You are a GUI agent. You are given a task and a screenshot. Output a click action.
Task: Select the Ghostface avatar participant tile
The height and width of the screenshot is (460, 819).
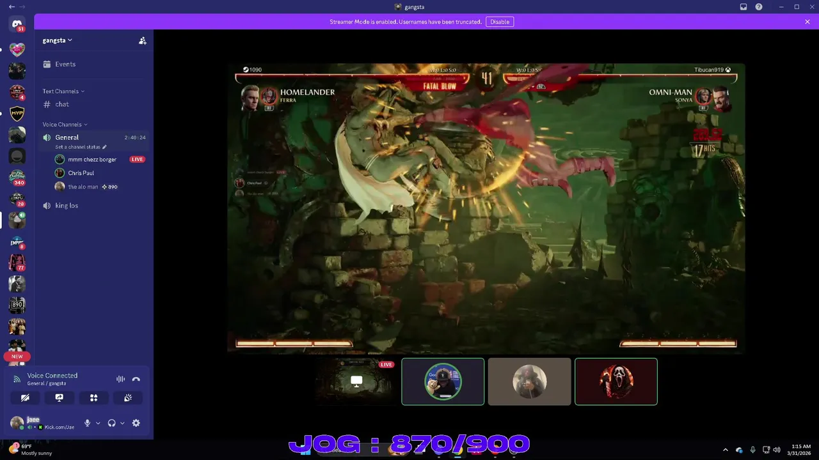coord(616,381)
